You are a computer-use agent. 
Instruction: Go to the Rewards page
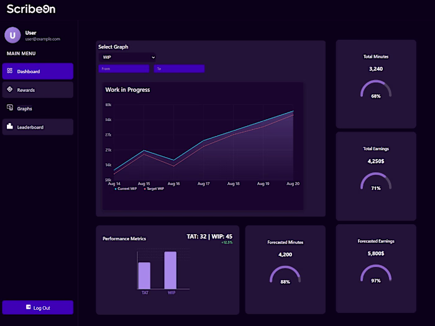point(38,90)
